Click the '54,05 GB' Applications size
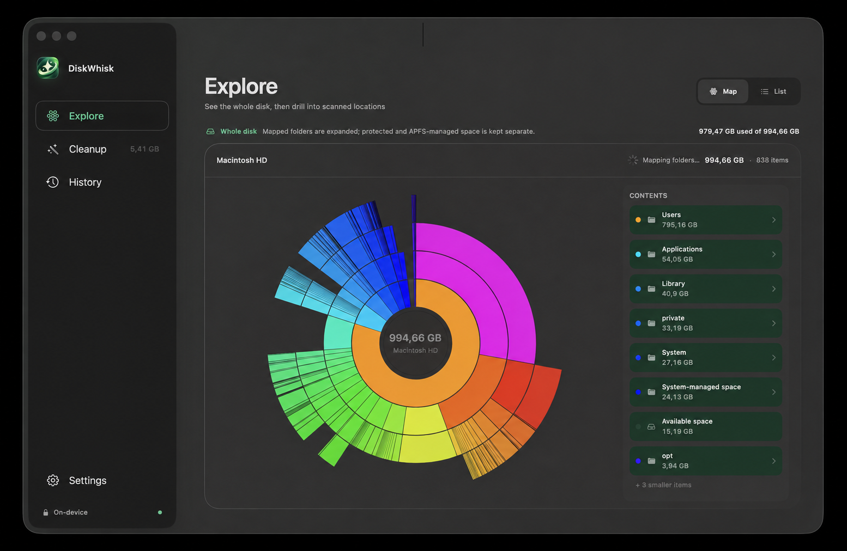Screen dimensions: 847x551 [677, 259]
